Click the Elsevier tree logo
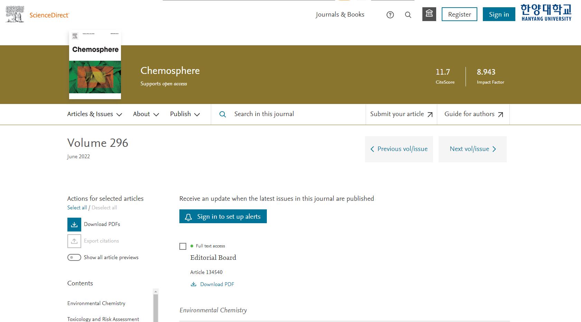This screenshot has height=322, width=581. [x=15, y=15]
